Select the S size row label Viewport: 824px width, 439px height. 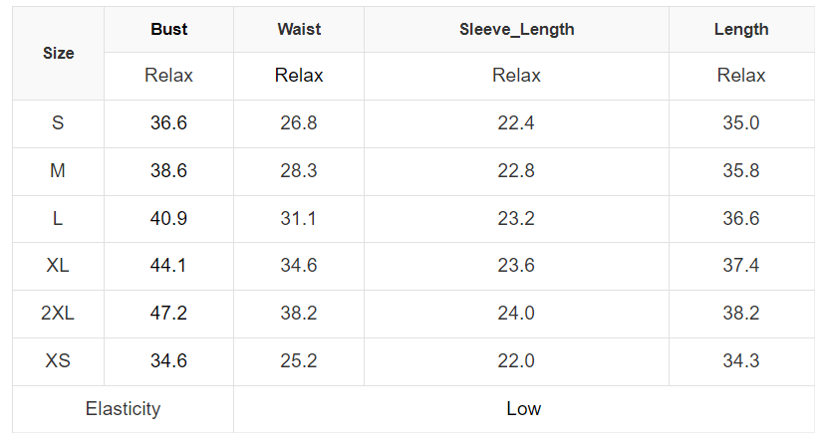[58, 123]
